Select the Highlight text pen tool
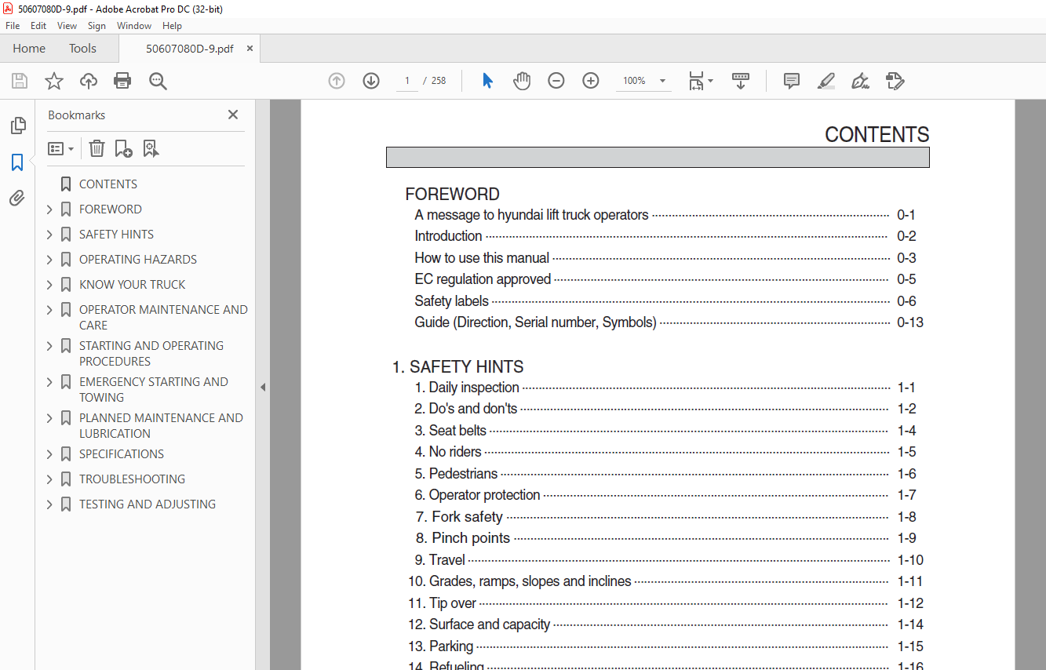 pos(826,81)
